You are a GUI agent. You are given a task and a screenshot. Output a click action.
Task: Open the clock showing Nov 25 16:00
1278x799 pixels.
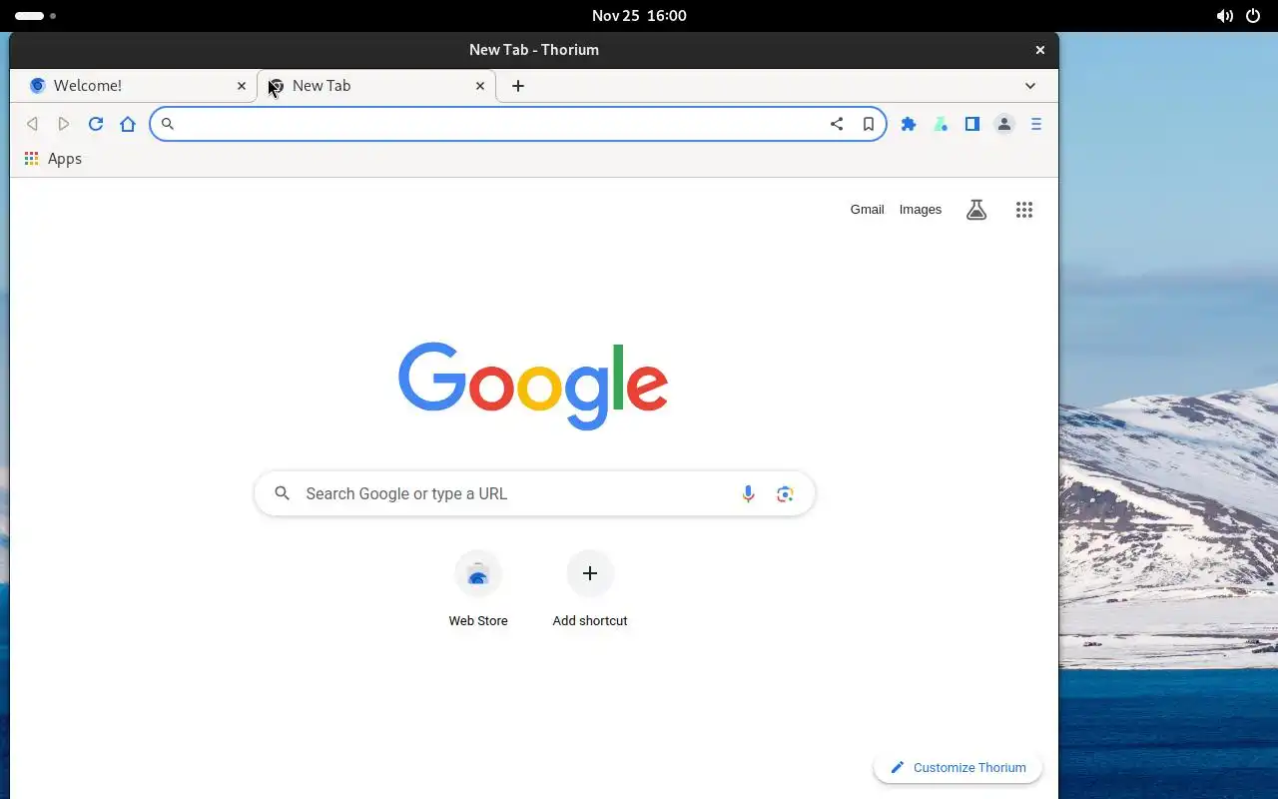(639, 16)
